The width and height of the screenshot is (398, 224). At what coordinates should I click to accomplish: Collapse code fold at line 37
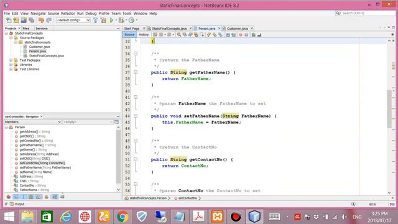136,72
